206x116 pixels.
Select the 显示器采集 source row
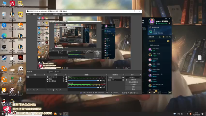coord(57,81)
